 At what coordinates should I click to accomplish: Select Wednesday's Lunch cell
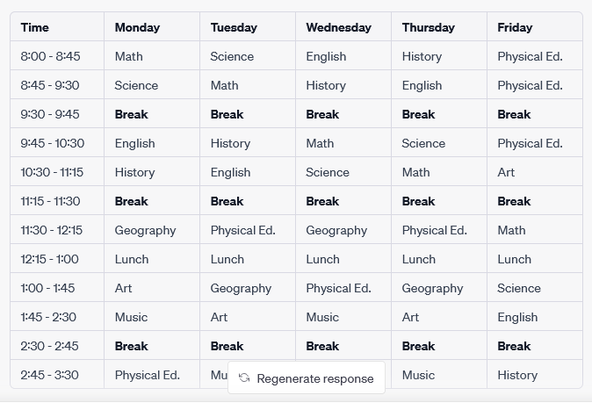tap(322, 259)
